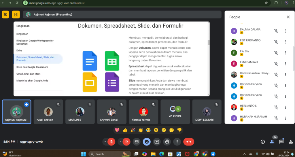Click the Asjmuni Asjmuni (Presenting) bar

pos(122,14)
